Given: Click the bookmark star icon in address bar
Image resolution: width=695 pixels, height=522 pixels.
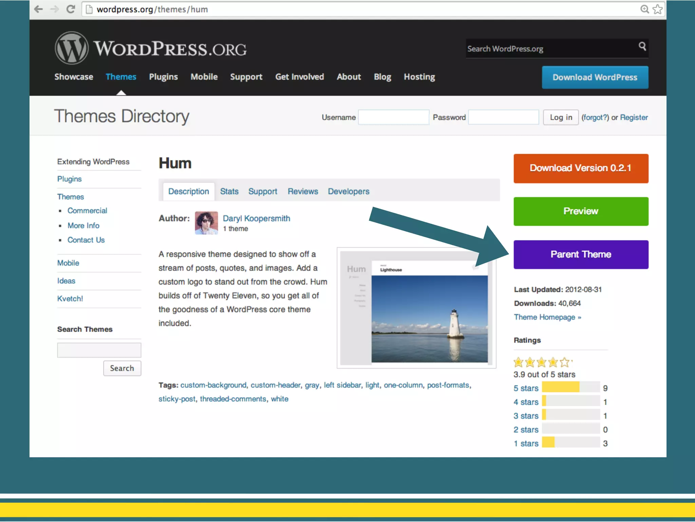Looking at the screenshot, I should click(x=658, y=9).
